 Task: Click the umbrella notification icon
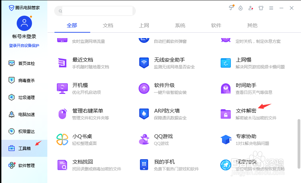[x=231, y=8]
